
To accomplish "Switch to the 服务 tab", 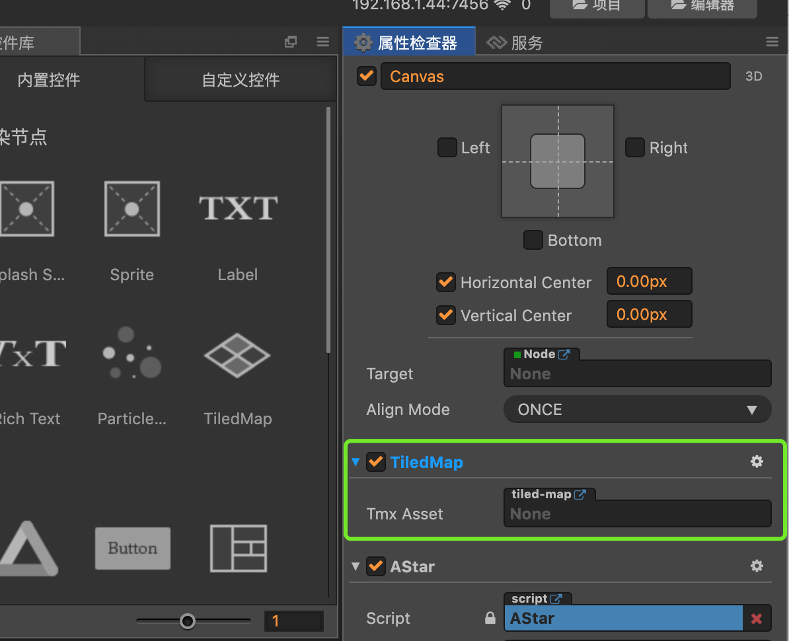I will point(515,43).
